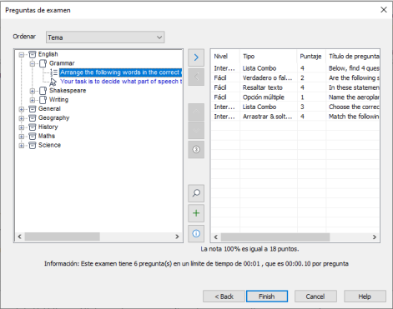
Task: Select the 'Below, find 4 ques' title cell
Action: tap(354, 68)
